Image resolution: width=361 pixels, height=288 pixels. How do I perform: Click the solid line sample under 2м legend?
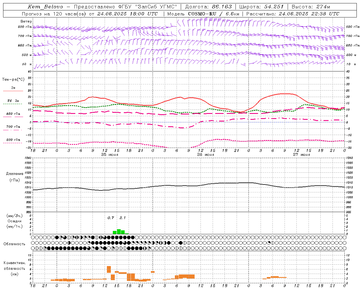tap(13, 91)
